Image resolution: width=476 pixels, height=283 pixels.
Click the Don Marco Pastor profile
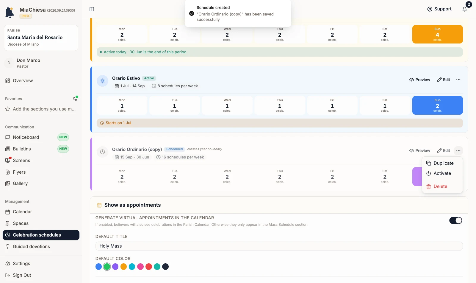pos(41,63)
